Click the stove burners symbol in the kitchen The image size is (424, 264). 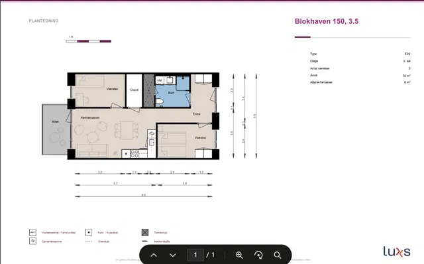(134, 153)
